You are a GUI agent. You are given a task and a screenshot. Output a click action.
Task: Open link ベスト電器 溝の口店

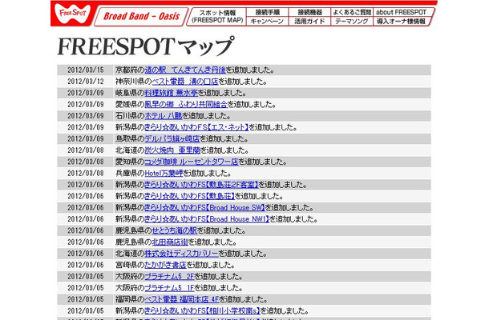(x=185, y=82)
